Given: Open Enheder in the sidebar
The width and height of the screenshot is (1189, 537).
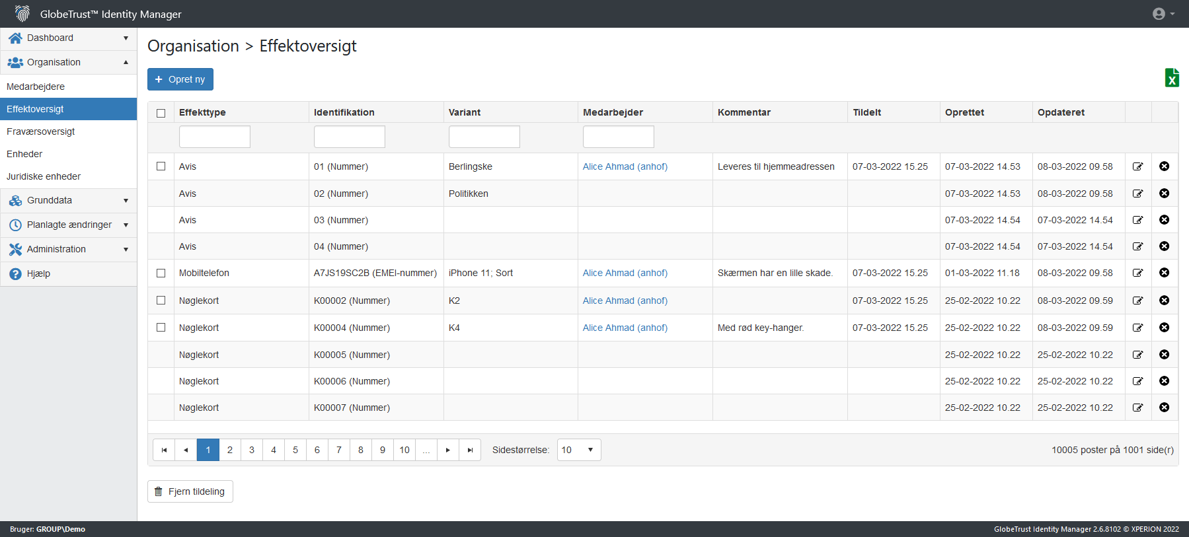Looking at the screenshot, I should click(69, 154).
